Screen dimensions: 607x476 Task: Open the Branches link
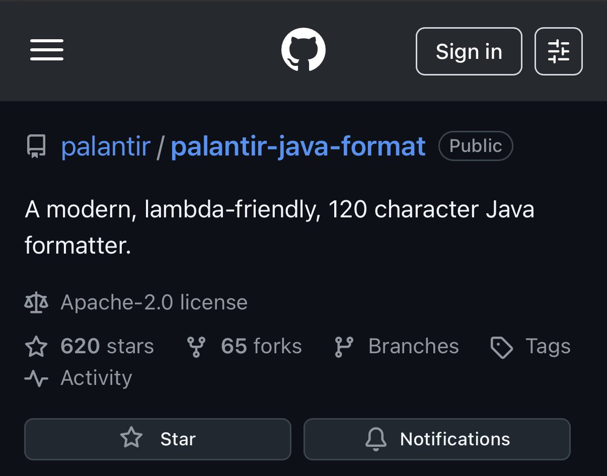(413, 347)
